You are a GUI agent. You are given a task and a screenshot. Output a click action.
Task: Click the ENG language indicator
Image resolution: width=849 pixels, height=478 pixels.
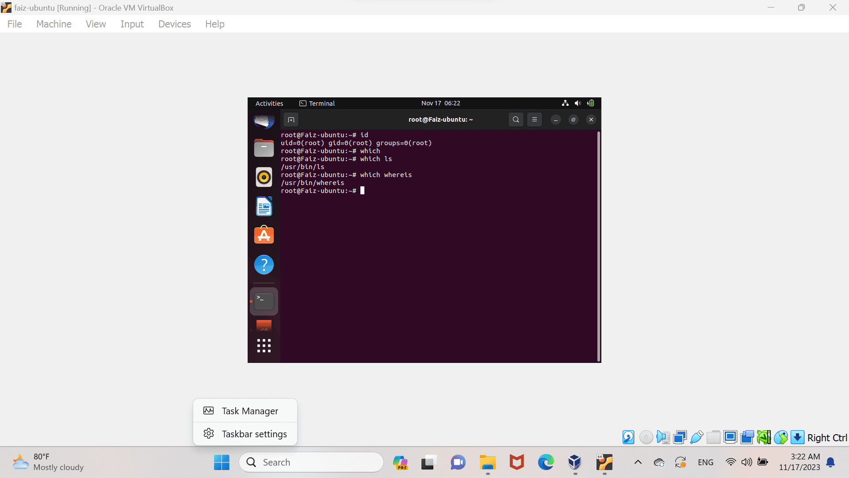tap(705, 463)
